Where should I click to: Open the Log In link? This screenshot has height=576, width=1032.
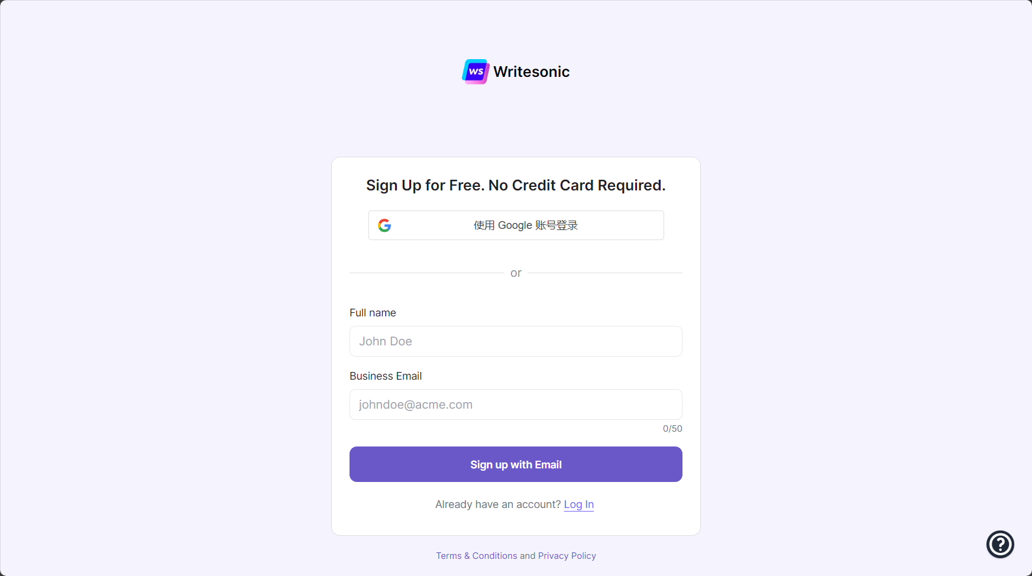[578, 504]
